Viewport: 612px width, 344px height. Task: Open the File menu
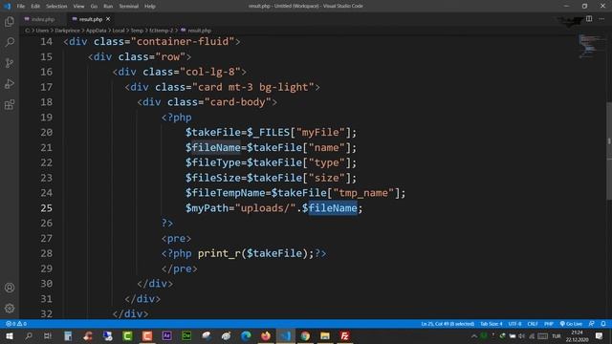pyautogui.click(x=21, y=6)
